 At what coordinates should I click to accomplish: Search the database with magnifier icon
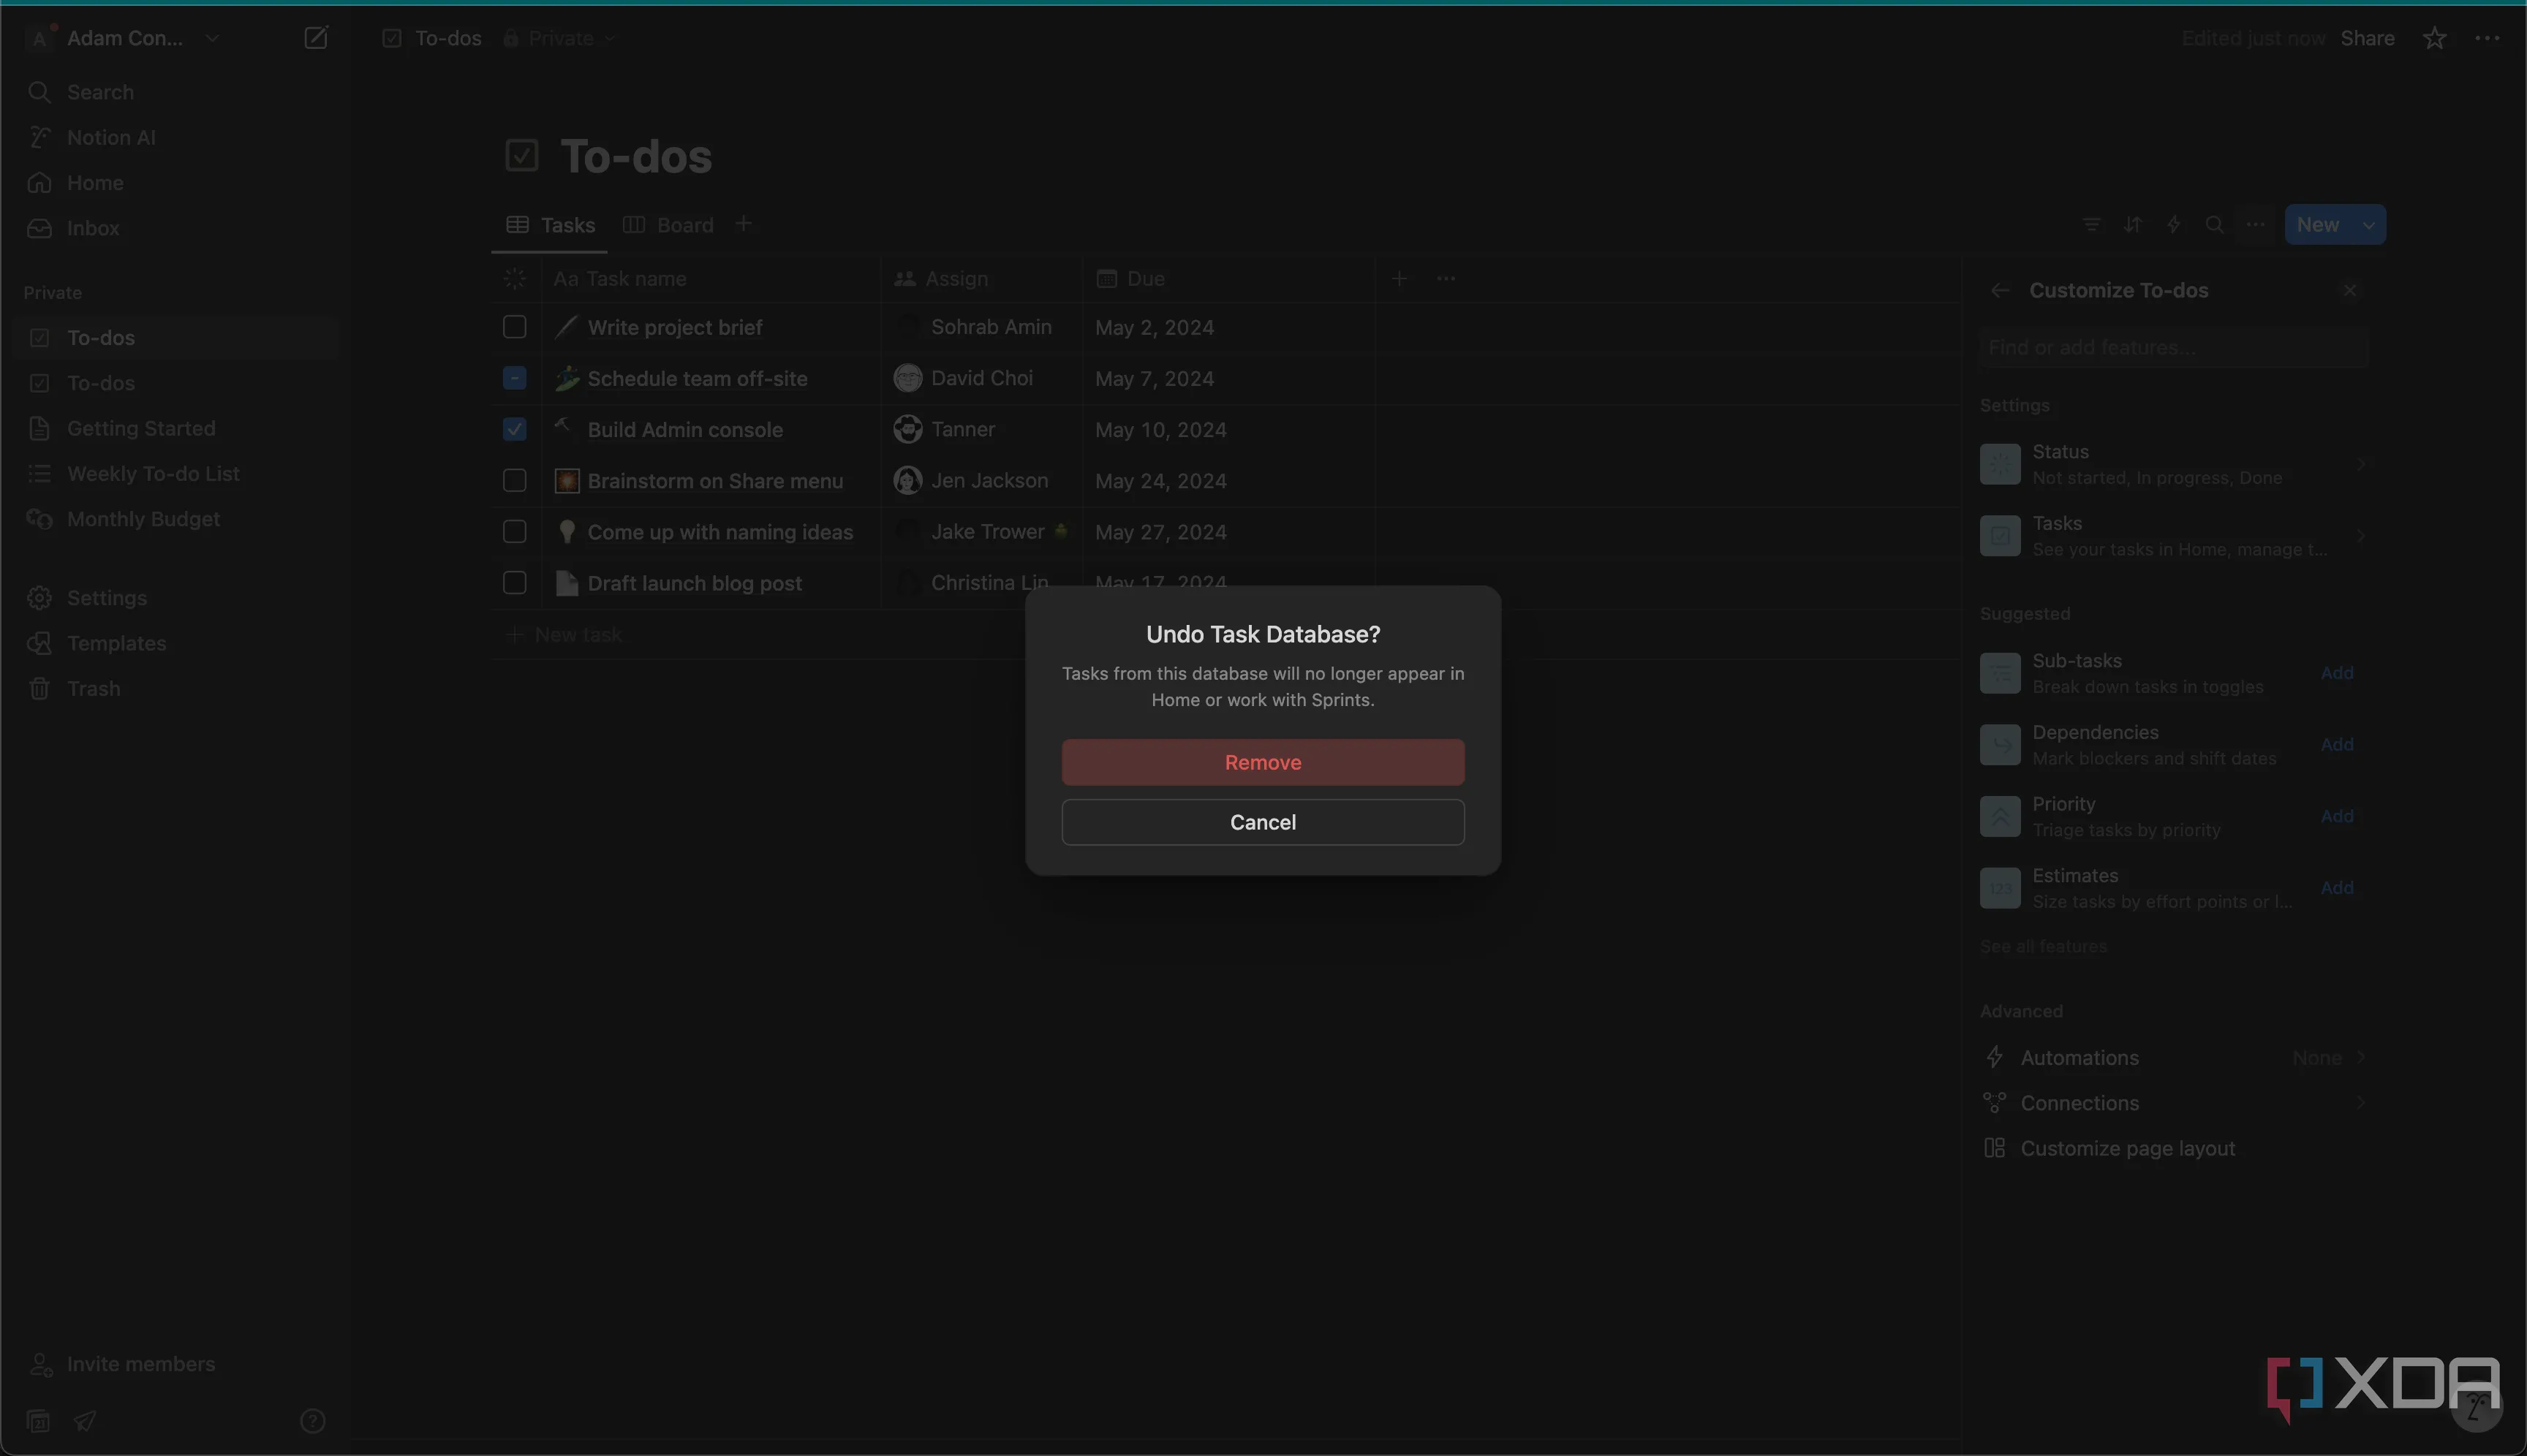pyautogui.click(x=2214, y=225)
